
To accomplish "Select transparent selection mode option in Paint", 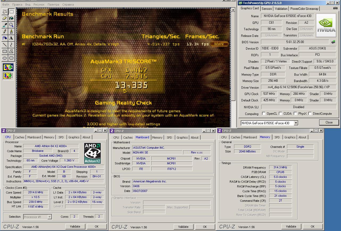I will pos(8,76).
